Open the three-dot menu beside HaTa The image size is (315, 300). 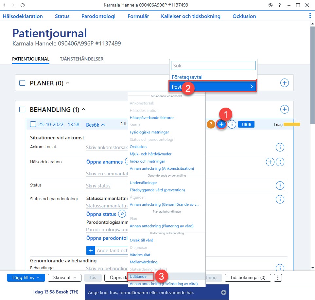232,124
